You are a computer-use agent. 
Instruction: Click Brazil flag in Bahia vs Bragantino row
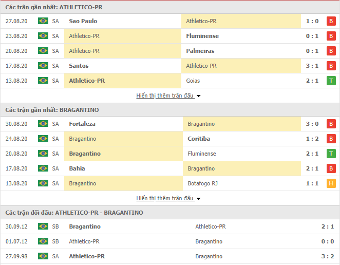pos(43,168)
